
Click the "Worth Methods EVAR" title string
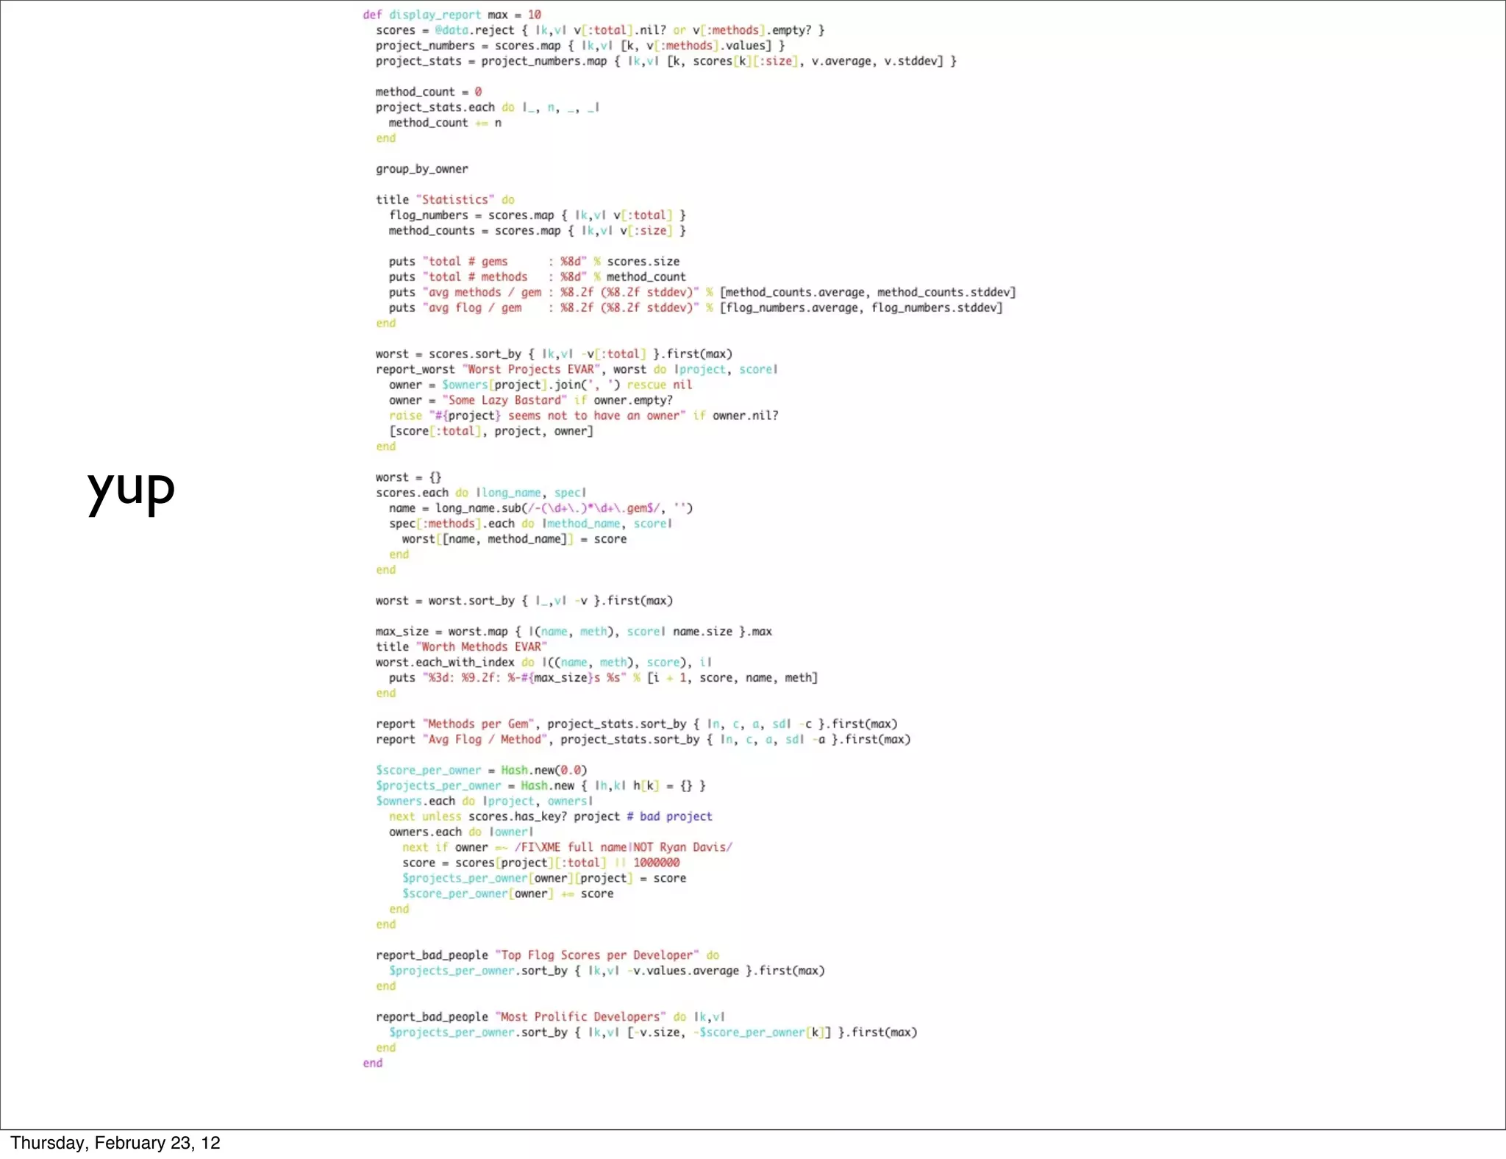point(482,647)
